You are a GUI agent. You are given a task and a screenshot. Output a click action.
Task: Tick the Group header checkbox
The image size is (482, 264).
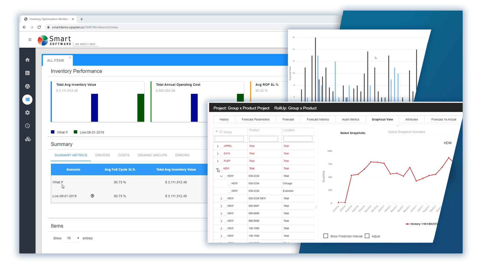pyautogui.click(x=221, y=132)
